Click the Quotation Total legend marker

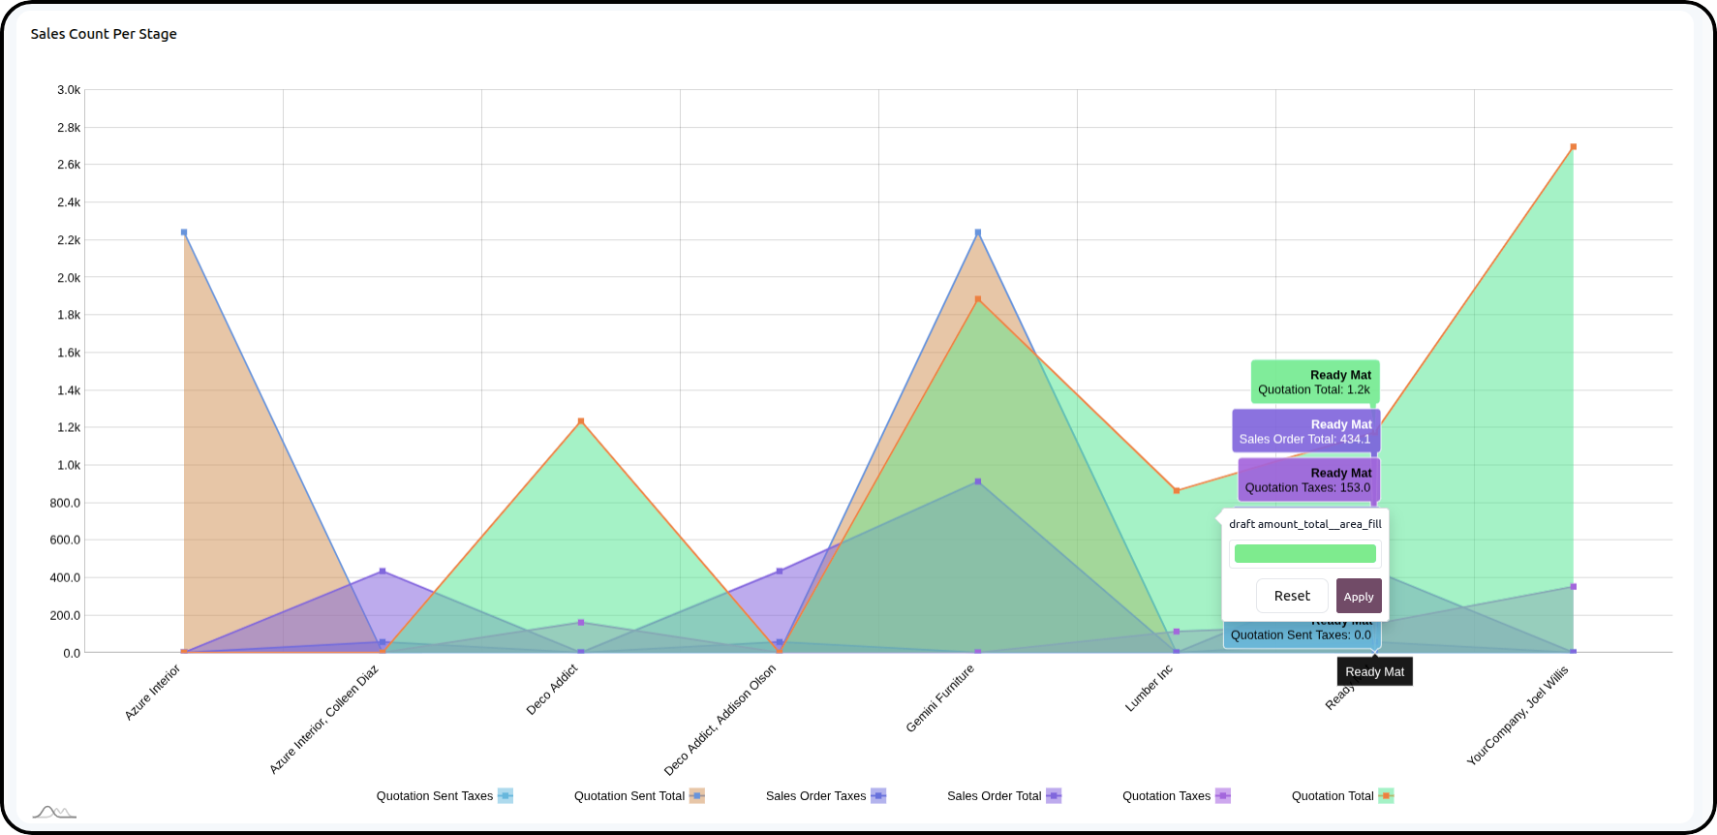1386,796
